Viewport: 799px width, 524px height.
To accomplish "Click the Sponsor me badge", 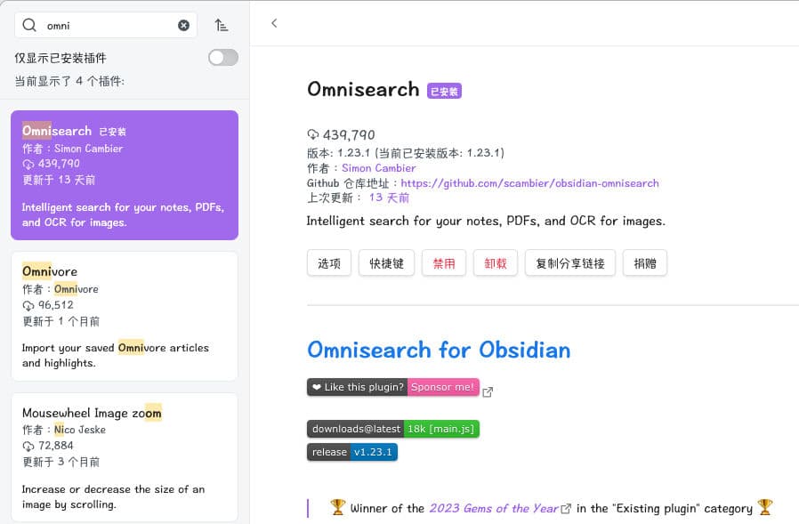I will (x=443, y=388).
